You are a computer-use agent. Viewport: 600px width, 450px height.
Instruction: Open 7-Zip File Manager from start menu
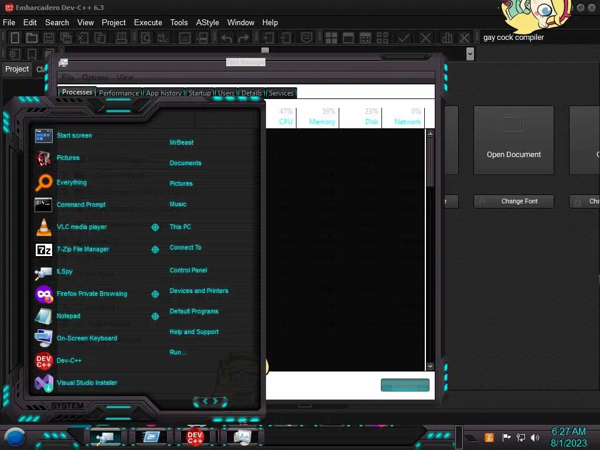pos(83,249)
